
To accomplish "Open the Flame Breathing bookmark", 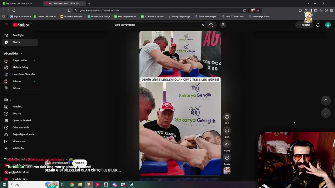I will click(x=207, y=16).
